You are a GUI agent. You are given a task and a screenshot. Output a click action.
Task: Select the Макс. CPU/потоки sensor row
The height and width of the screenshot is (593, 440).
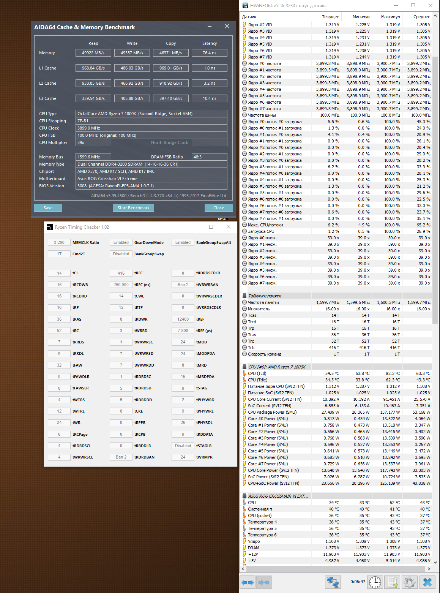click(337, 225)
